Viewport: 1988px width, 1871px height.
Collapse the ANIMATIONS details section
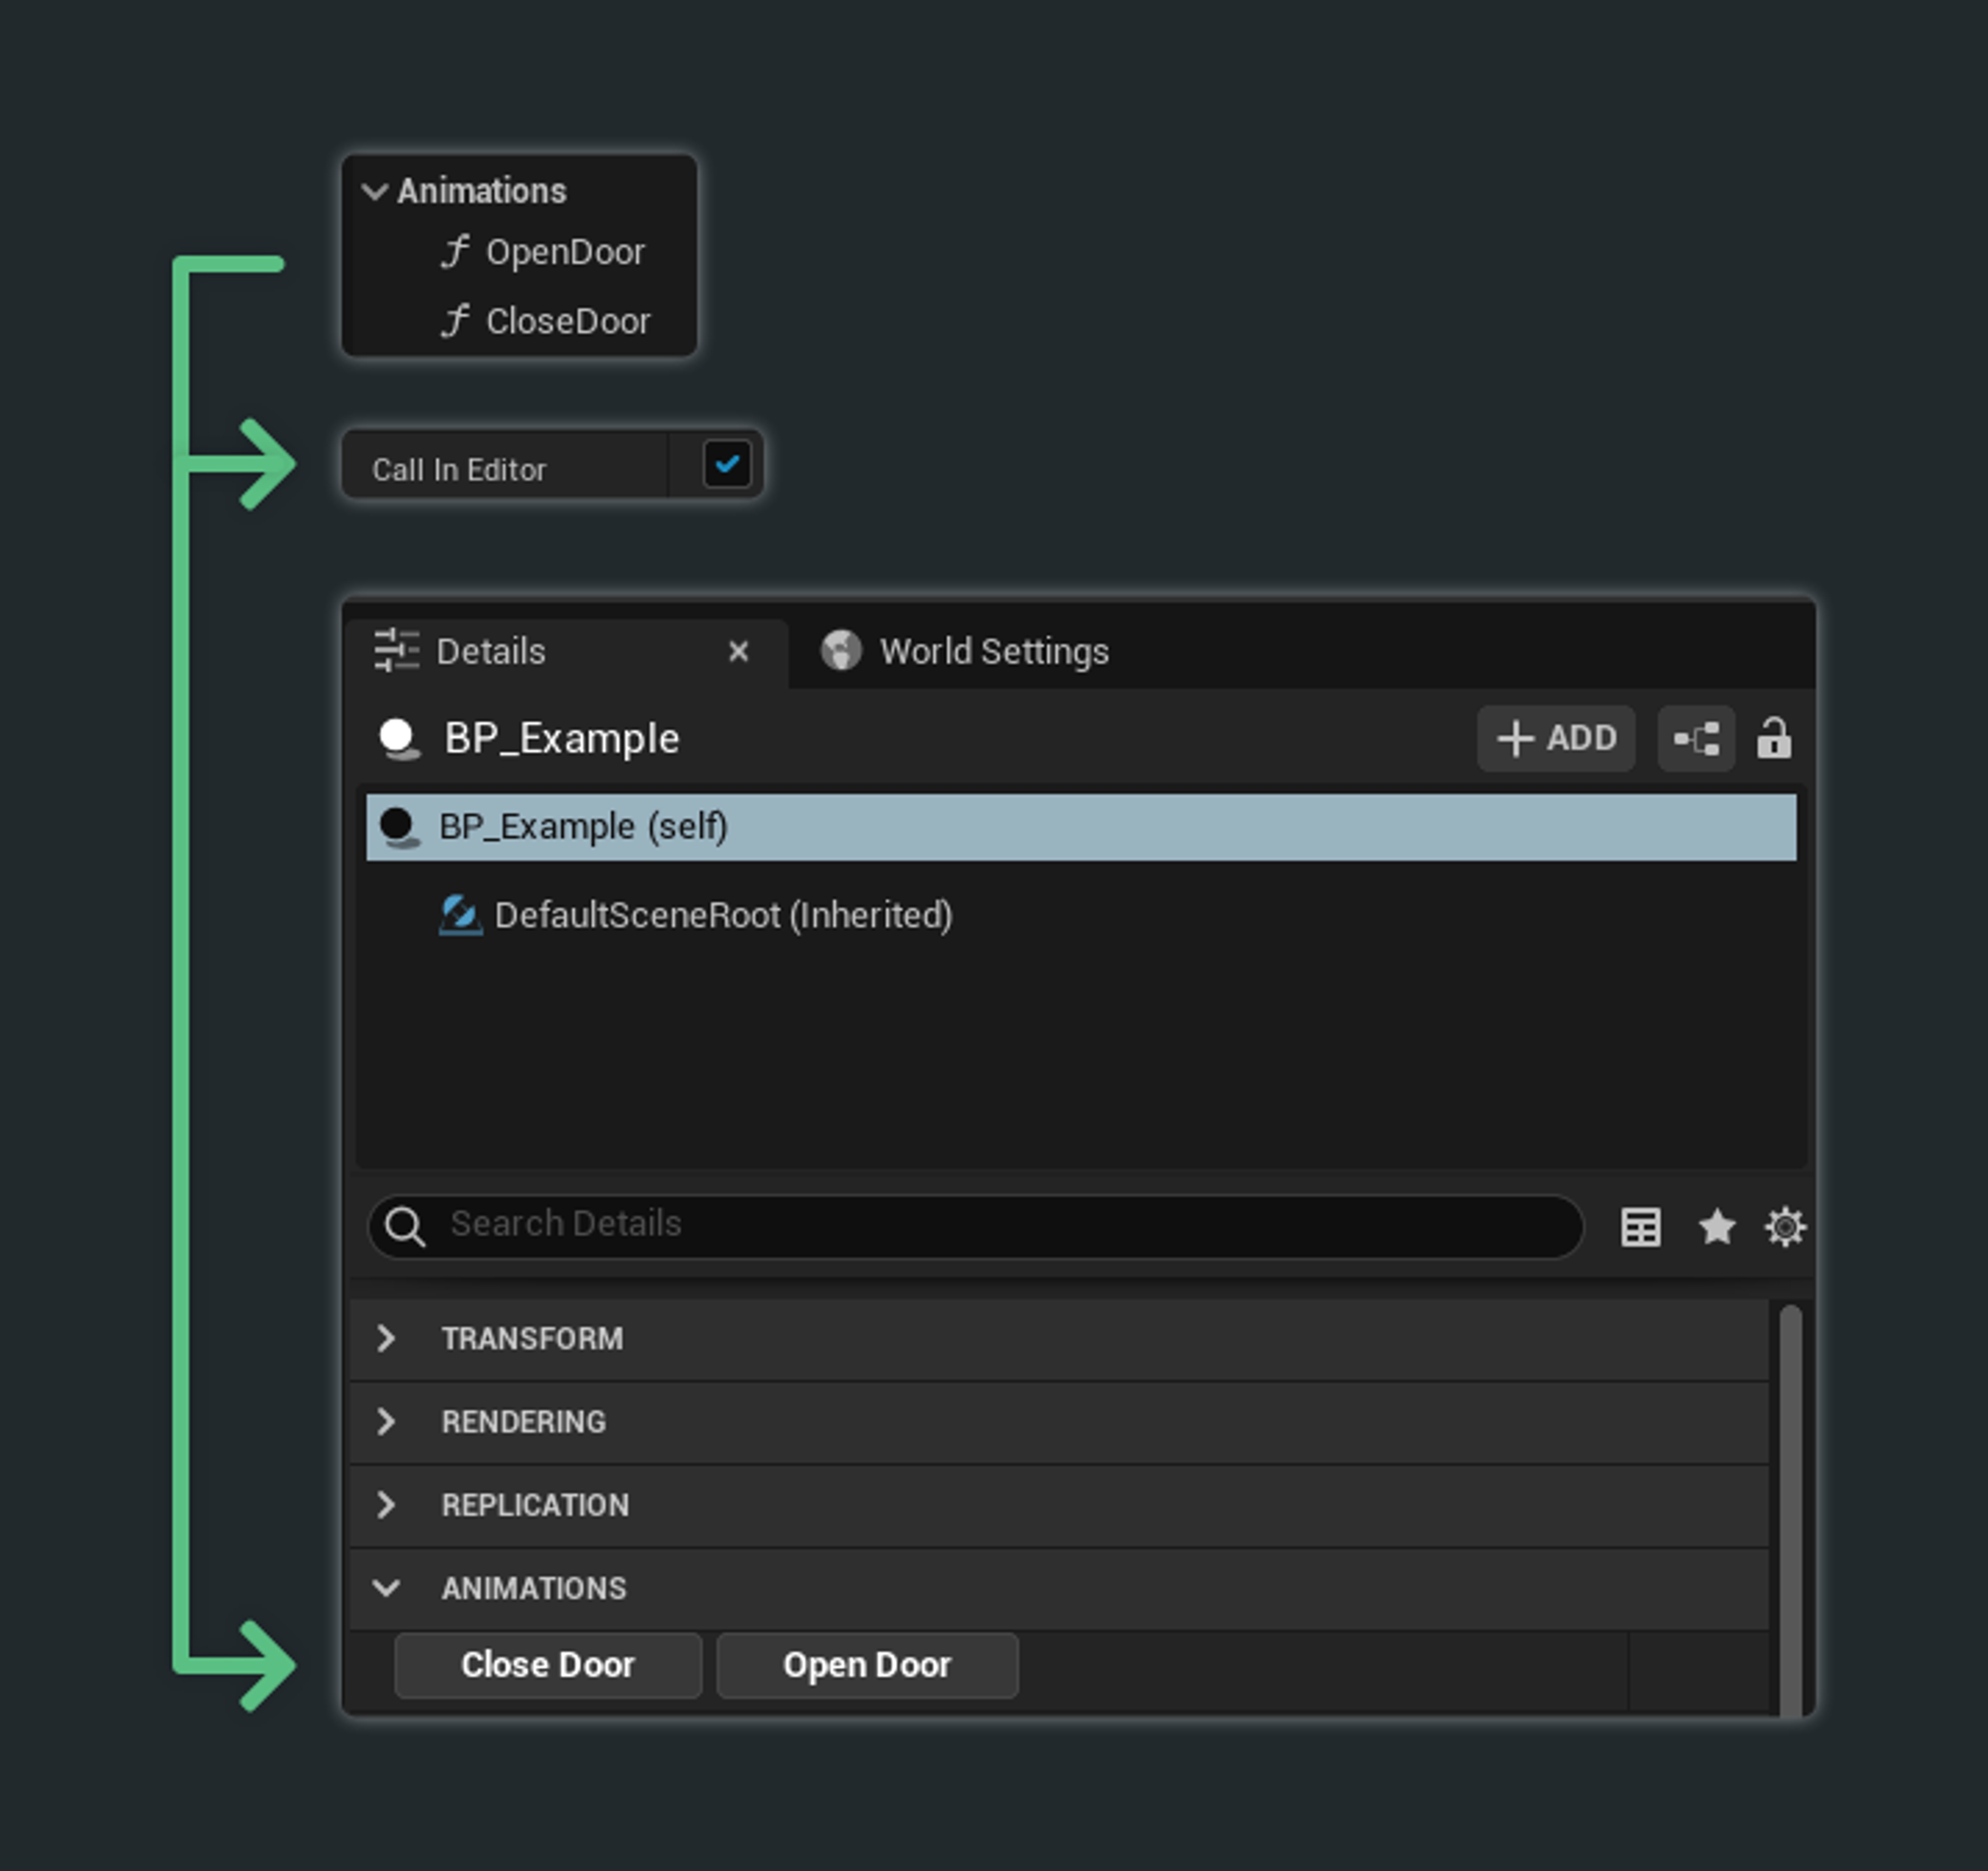coord(387,1588)
